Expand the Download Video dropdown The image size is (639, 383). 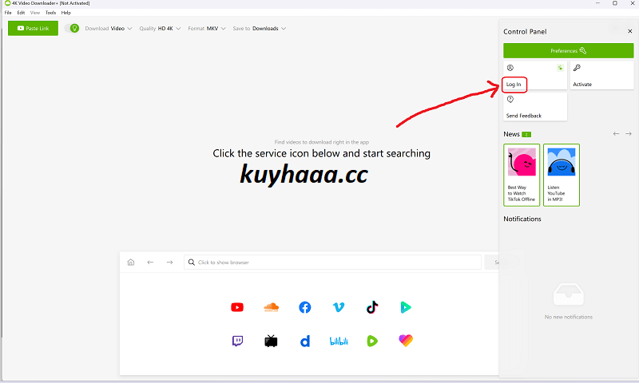pyautogui.click(x=109, y=29)
